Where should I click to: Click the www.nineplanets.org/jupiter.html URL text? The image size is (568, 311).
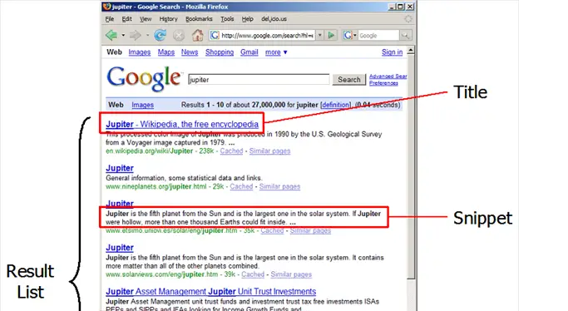click(x=156, y=186)
